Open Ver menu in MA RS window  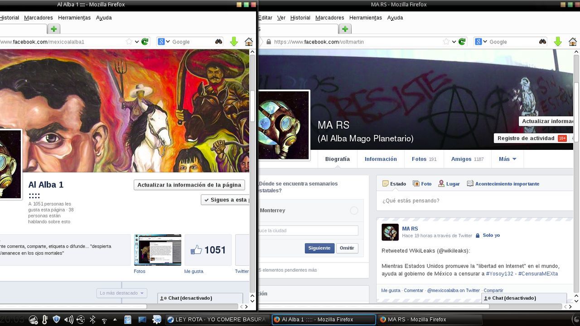point(281,18)
